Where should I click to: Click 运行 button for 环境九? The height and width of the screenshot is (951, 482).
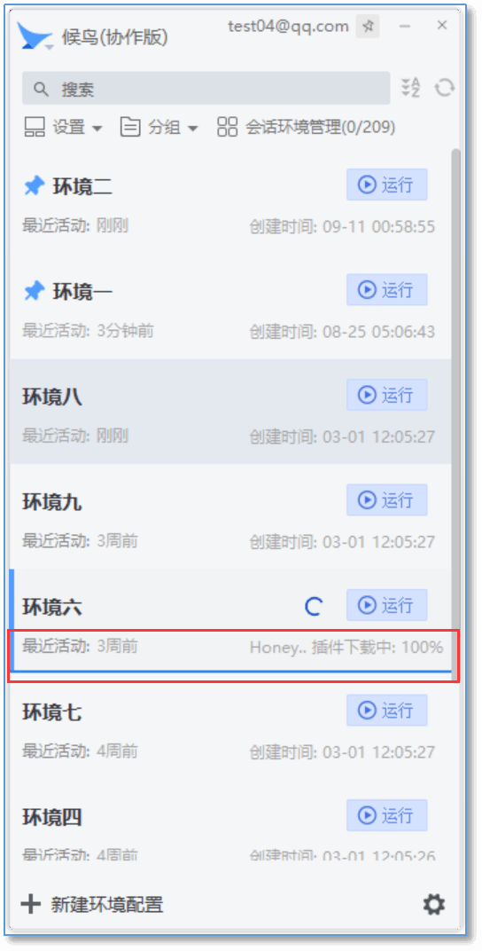click(x=387, y=499)
